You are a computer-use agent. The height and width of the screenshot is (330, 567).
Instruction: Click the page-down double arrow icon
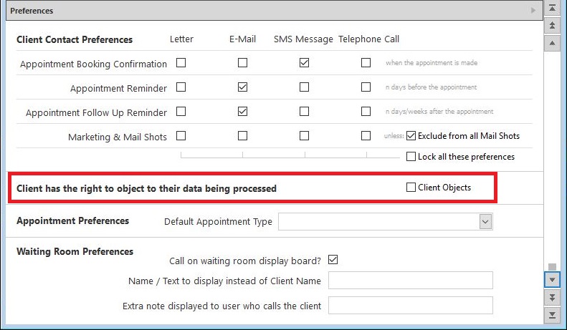(x=552, y=298)
